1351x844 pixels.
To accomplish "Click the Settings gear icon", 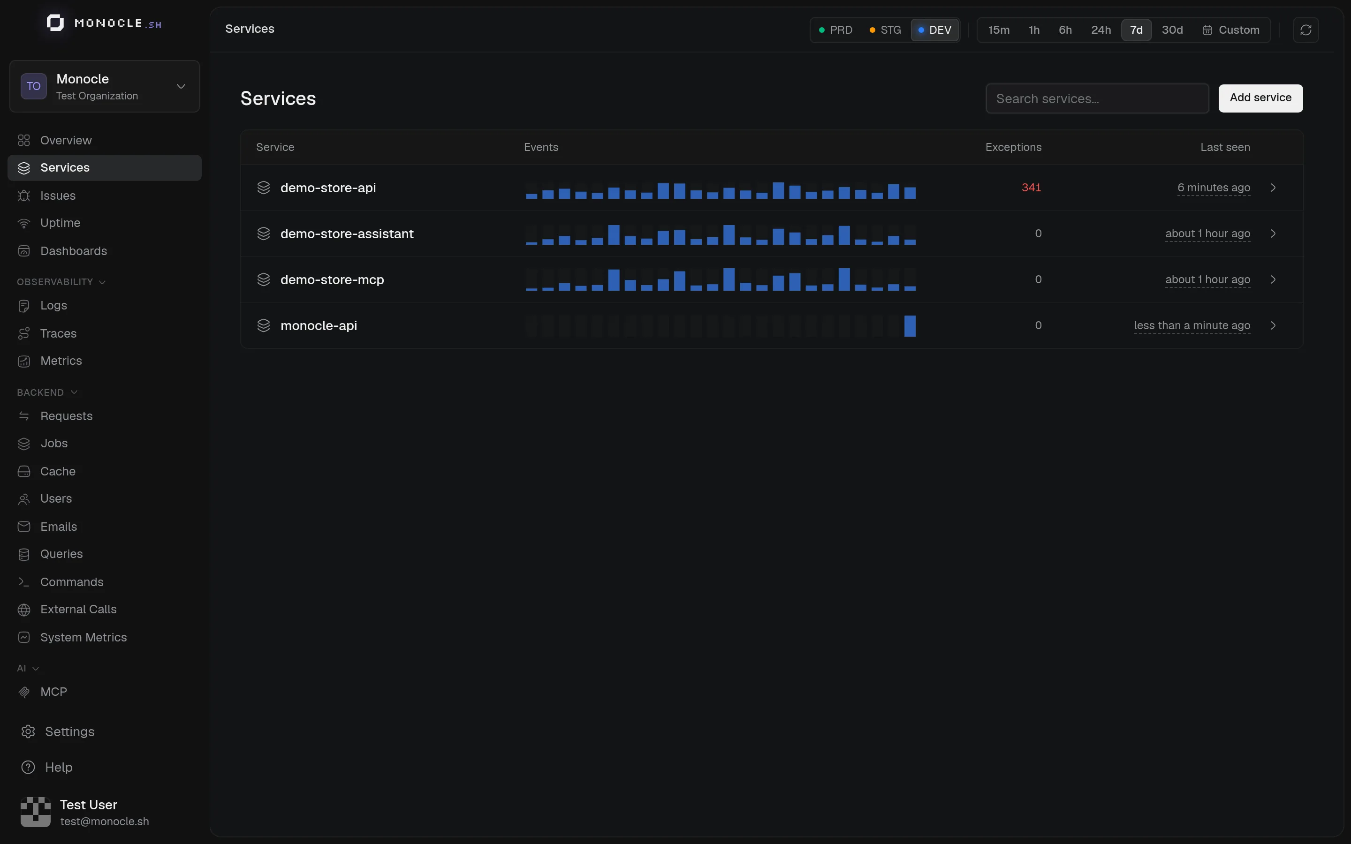I will [x=28, y=732].
